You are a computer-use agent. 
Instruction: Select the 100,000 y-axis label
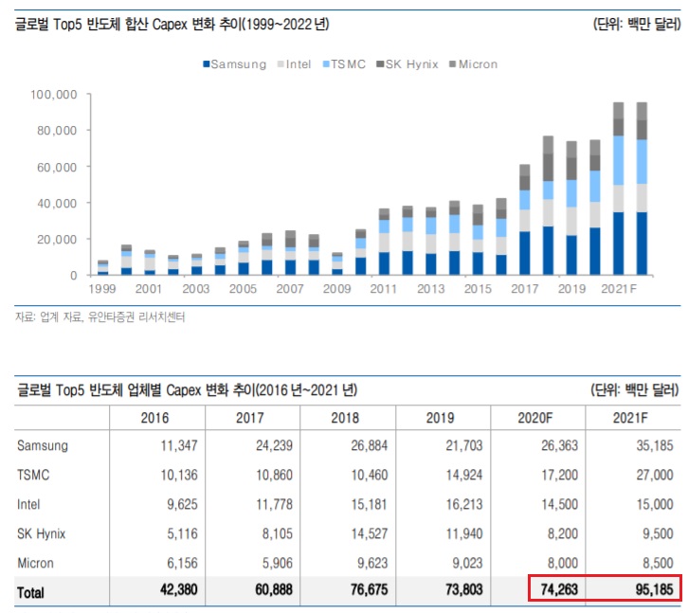[x=53, y=95]
